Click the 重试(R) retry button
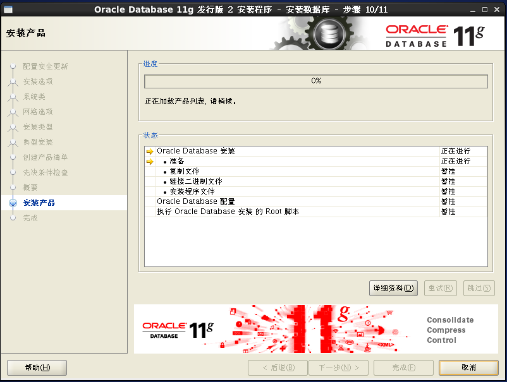This screenshot has width=507, height=382. pos(441,288)
